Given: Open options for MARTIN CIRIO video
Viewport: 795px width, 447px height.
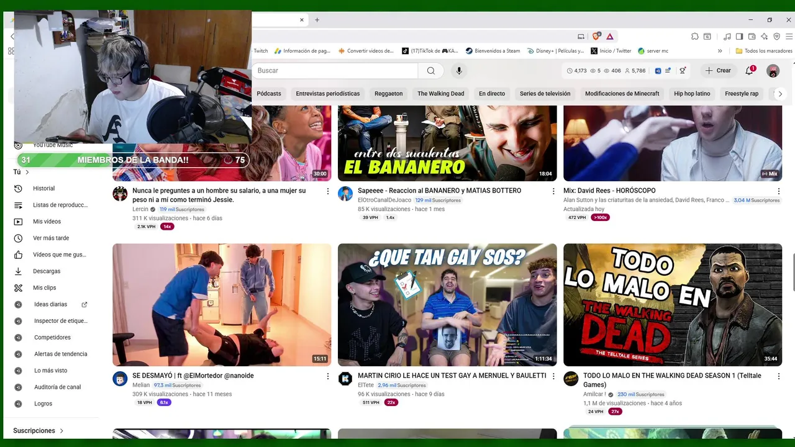Looking at the screenshot, I should point(553,376).
